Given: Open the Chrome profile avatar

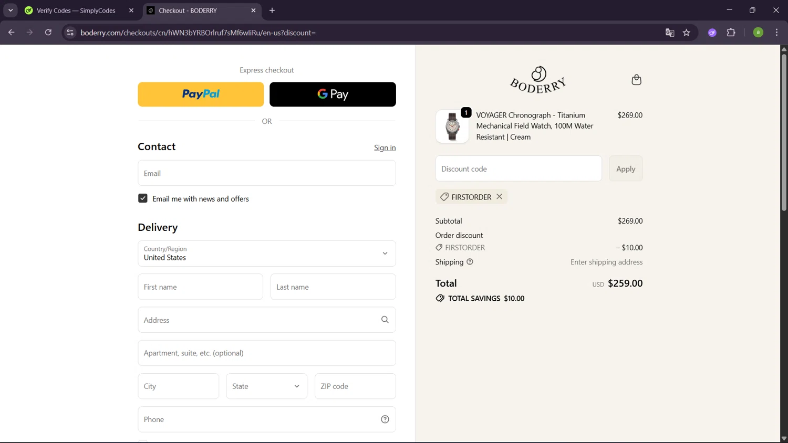Looking at the screenshot, I should click(758, 33).
